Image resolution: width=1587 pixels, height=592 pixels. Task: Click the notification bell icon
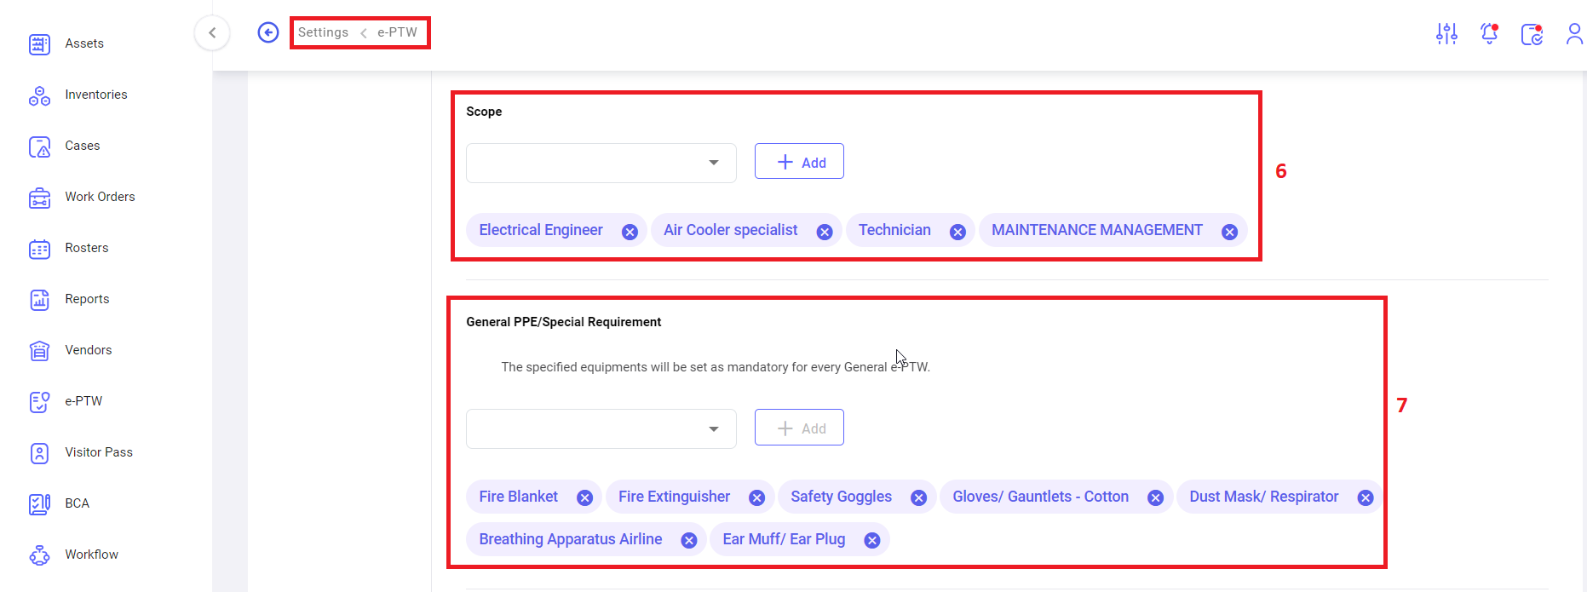point(1489,33)
